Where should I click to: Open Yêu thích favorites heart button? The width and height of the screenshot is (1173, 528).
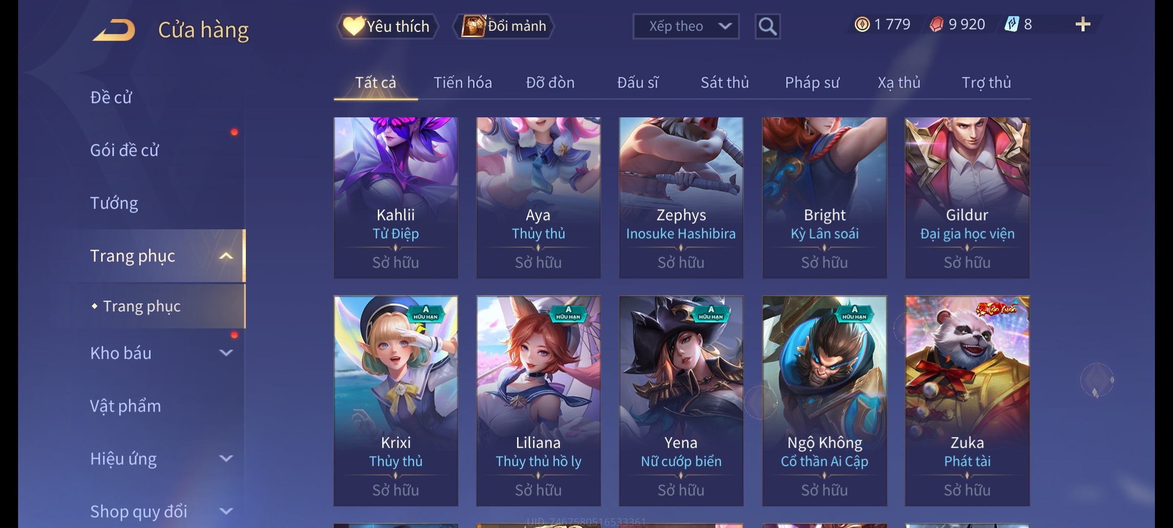387,26
